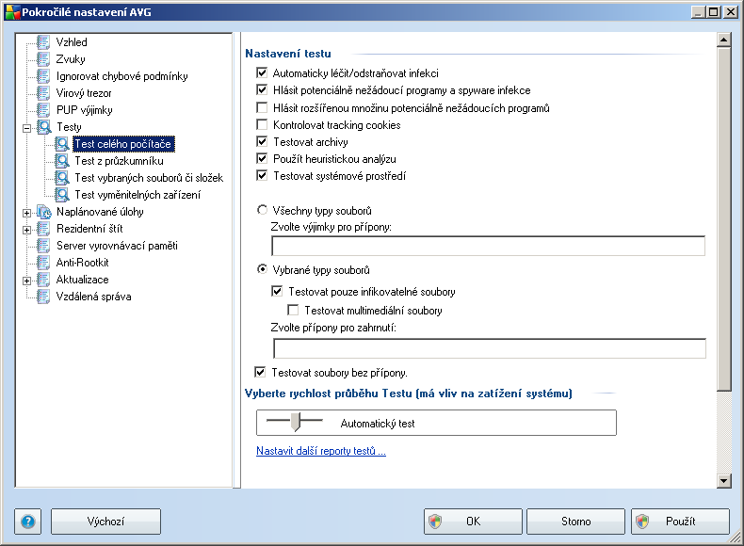
Task: Select Zvuky in the settings tree
Action: (71, 59)
